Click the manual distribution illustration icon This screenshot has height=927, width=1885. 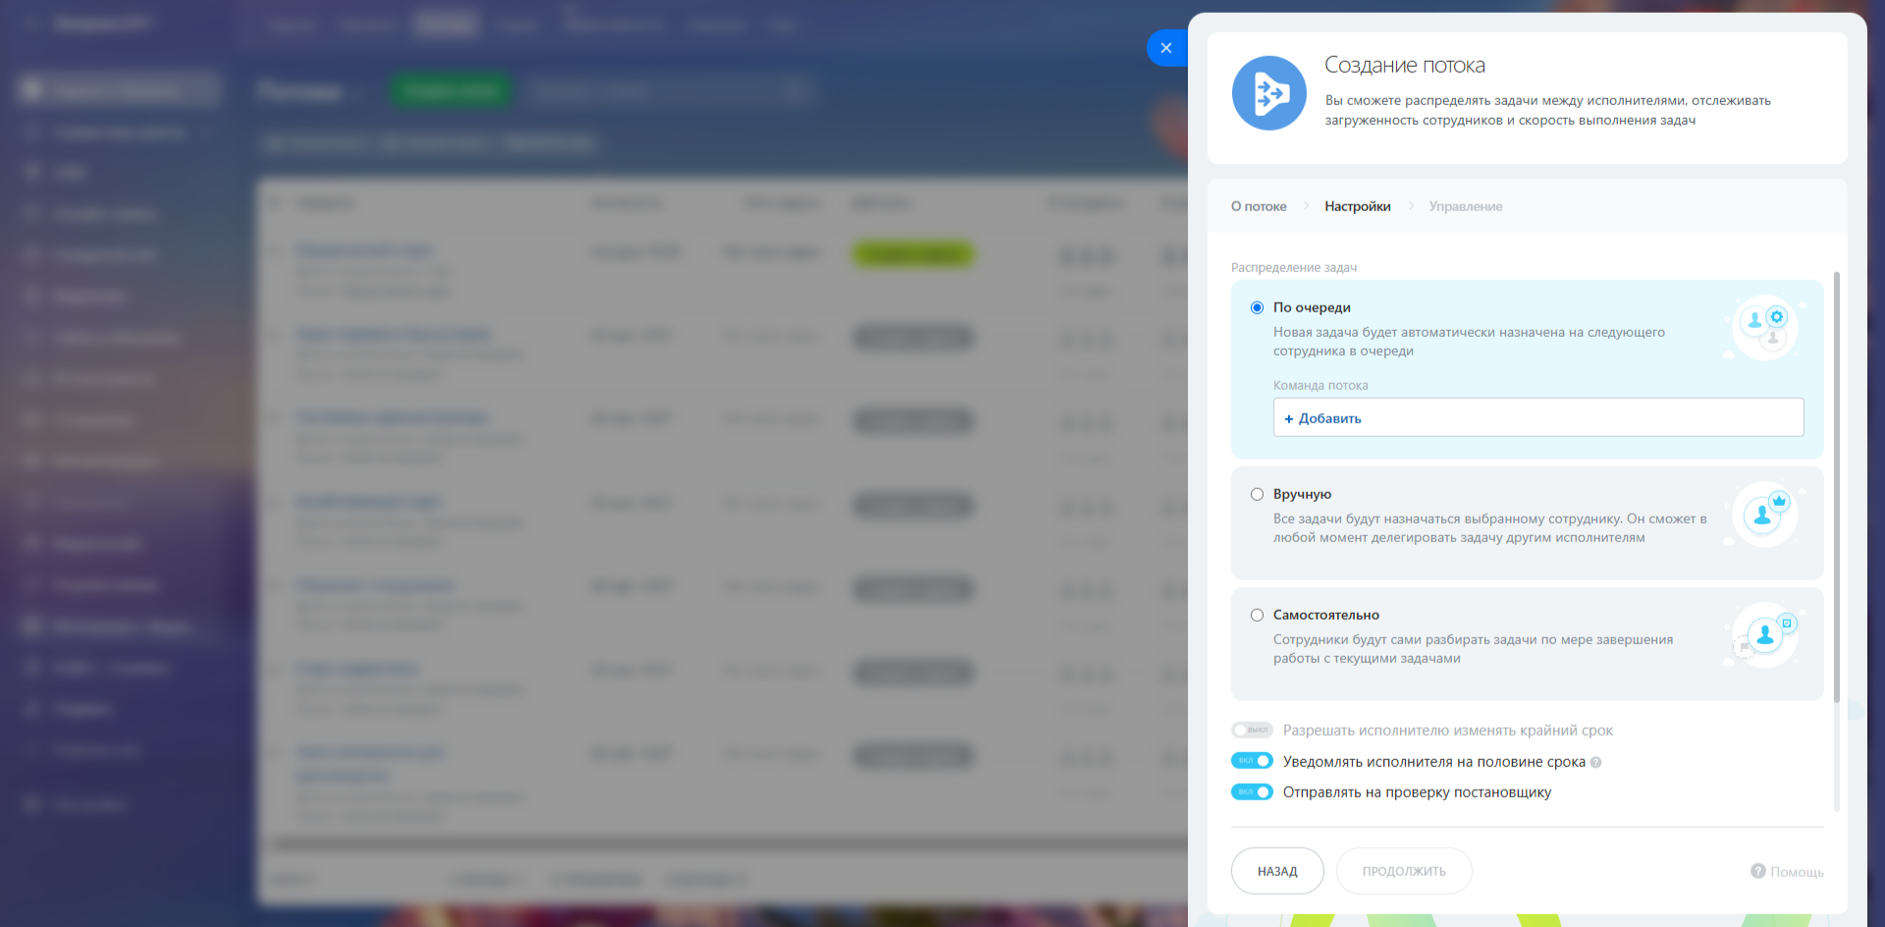point(1764,514)
